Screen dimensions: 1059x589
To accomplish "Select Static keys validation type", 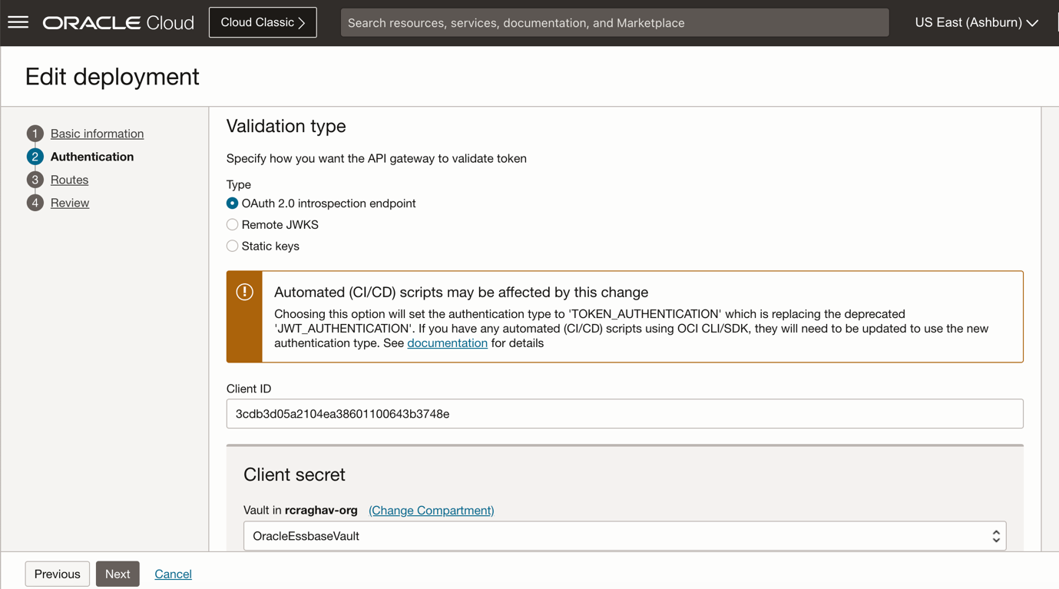I will point(232,247).
